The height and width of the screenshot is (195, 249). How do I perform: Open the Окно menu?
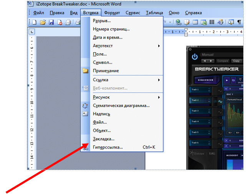(x=174, y=13)
